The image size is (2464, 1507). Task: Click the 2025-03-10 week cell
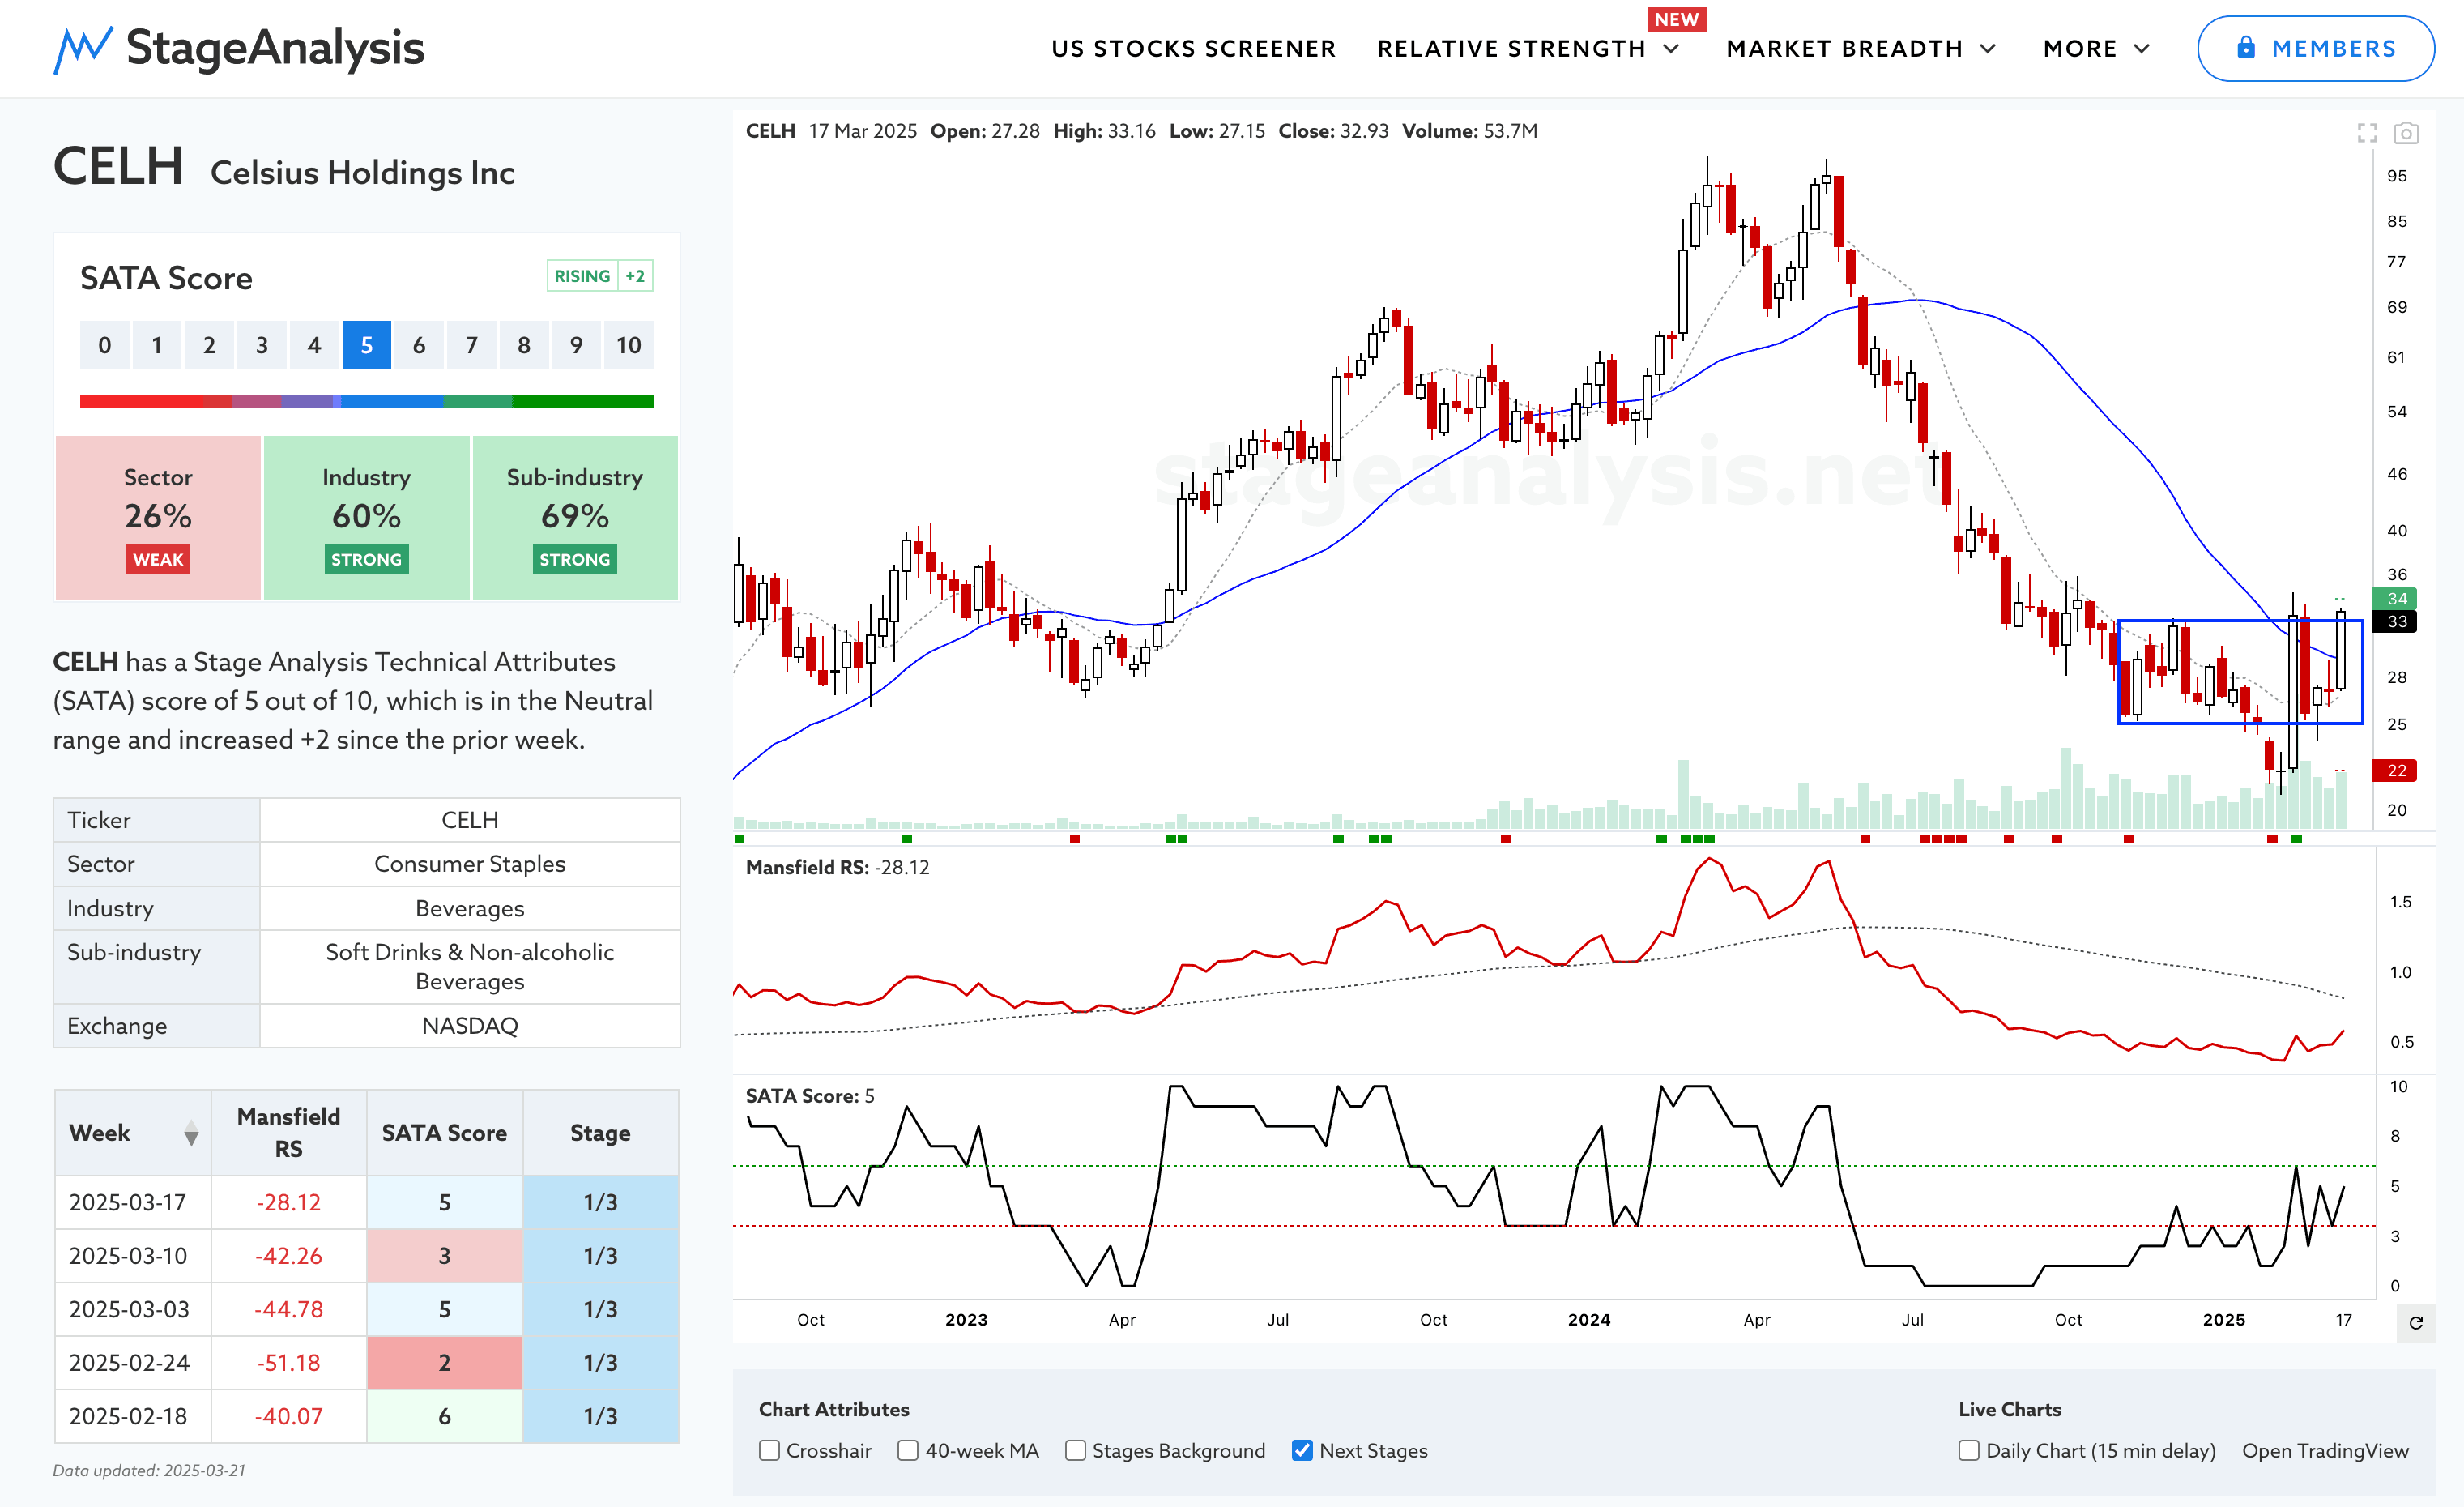[x=133, y=1256]
